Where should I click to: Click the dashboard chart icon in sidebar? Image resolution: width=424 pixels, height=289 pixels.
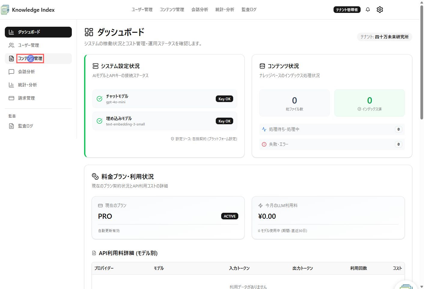coord(11,32)
